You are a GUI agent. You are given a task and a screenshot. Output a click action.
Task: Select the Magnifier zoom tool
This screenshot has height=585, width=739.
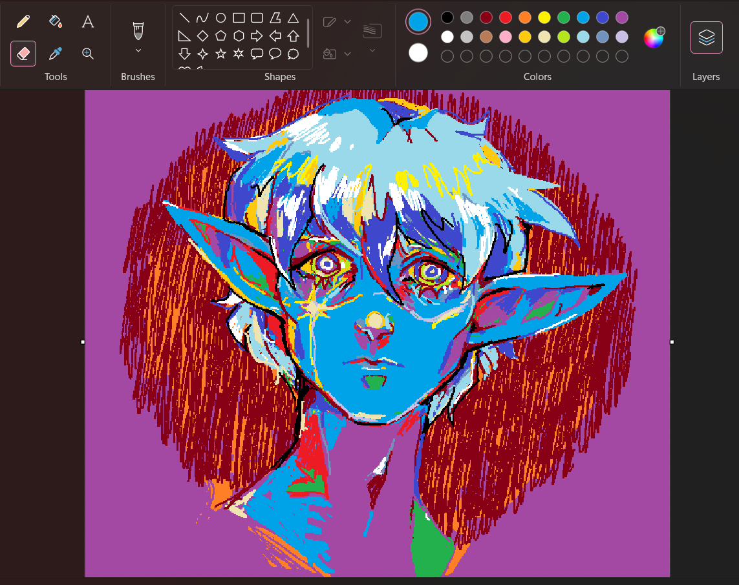coord(88,54)
